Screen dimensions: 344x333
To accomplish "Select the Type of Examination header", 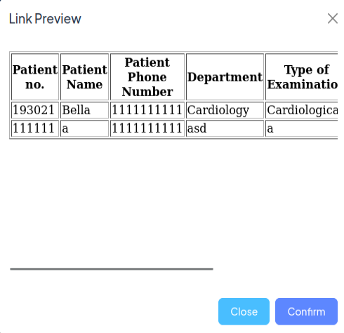I will pyautogui.click(x=302, y=77).
